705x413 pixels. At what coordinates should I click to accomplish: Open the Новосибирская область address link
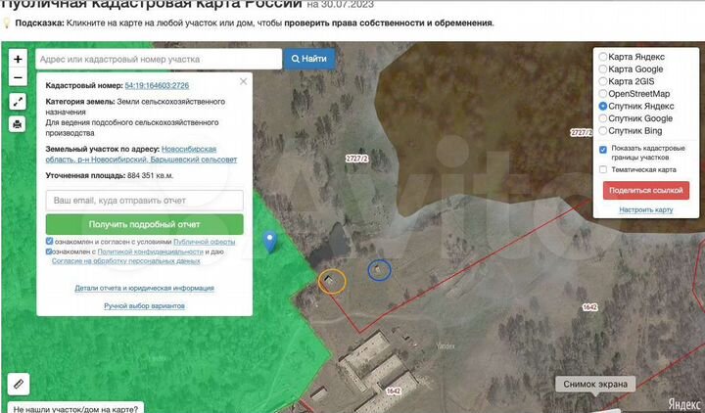(x=141, y=155)
